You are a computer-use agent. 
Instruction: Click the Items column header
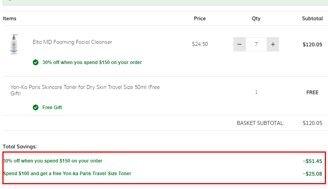pos(9,19)
